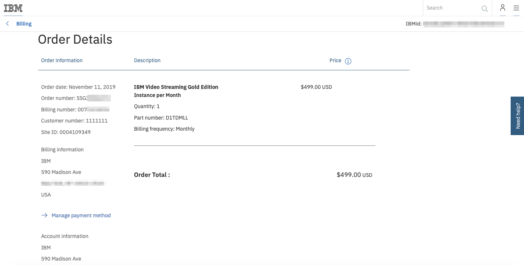The height and width of the screenshot is (265, 524).
Task: Click IBM under Account information
Action: click(x=46, y=248)
